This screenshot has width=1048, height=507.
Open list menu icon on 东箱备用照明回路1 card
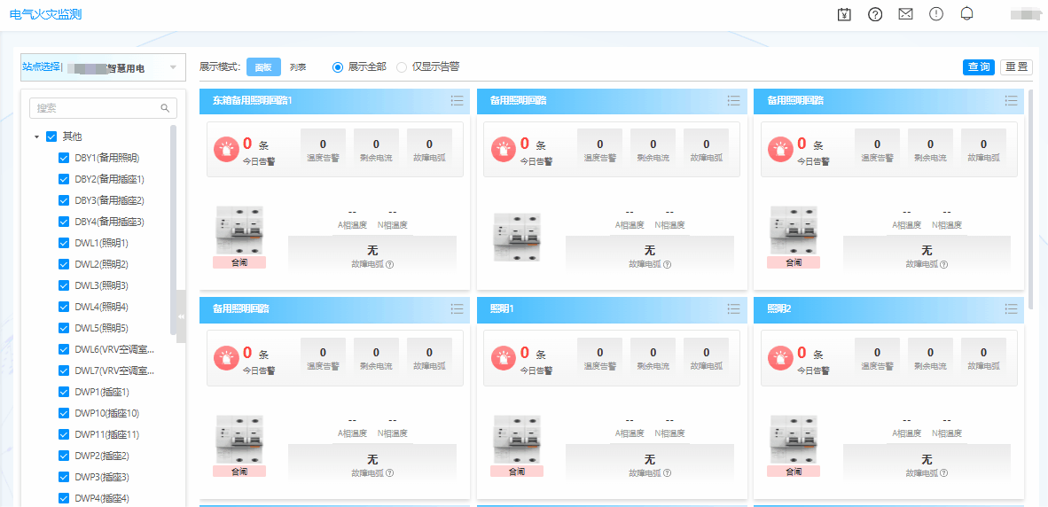tap(458, 101)
